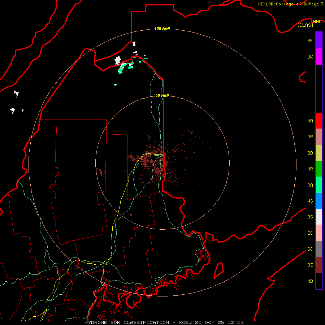Screen dimensions: 325x325
Task: Click the ND legend label
Action: tap(310, 281)
